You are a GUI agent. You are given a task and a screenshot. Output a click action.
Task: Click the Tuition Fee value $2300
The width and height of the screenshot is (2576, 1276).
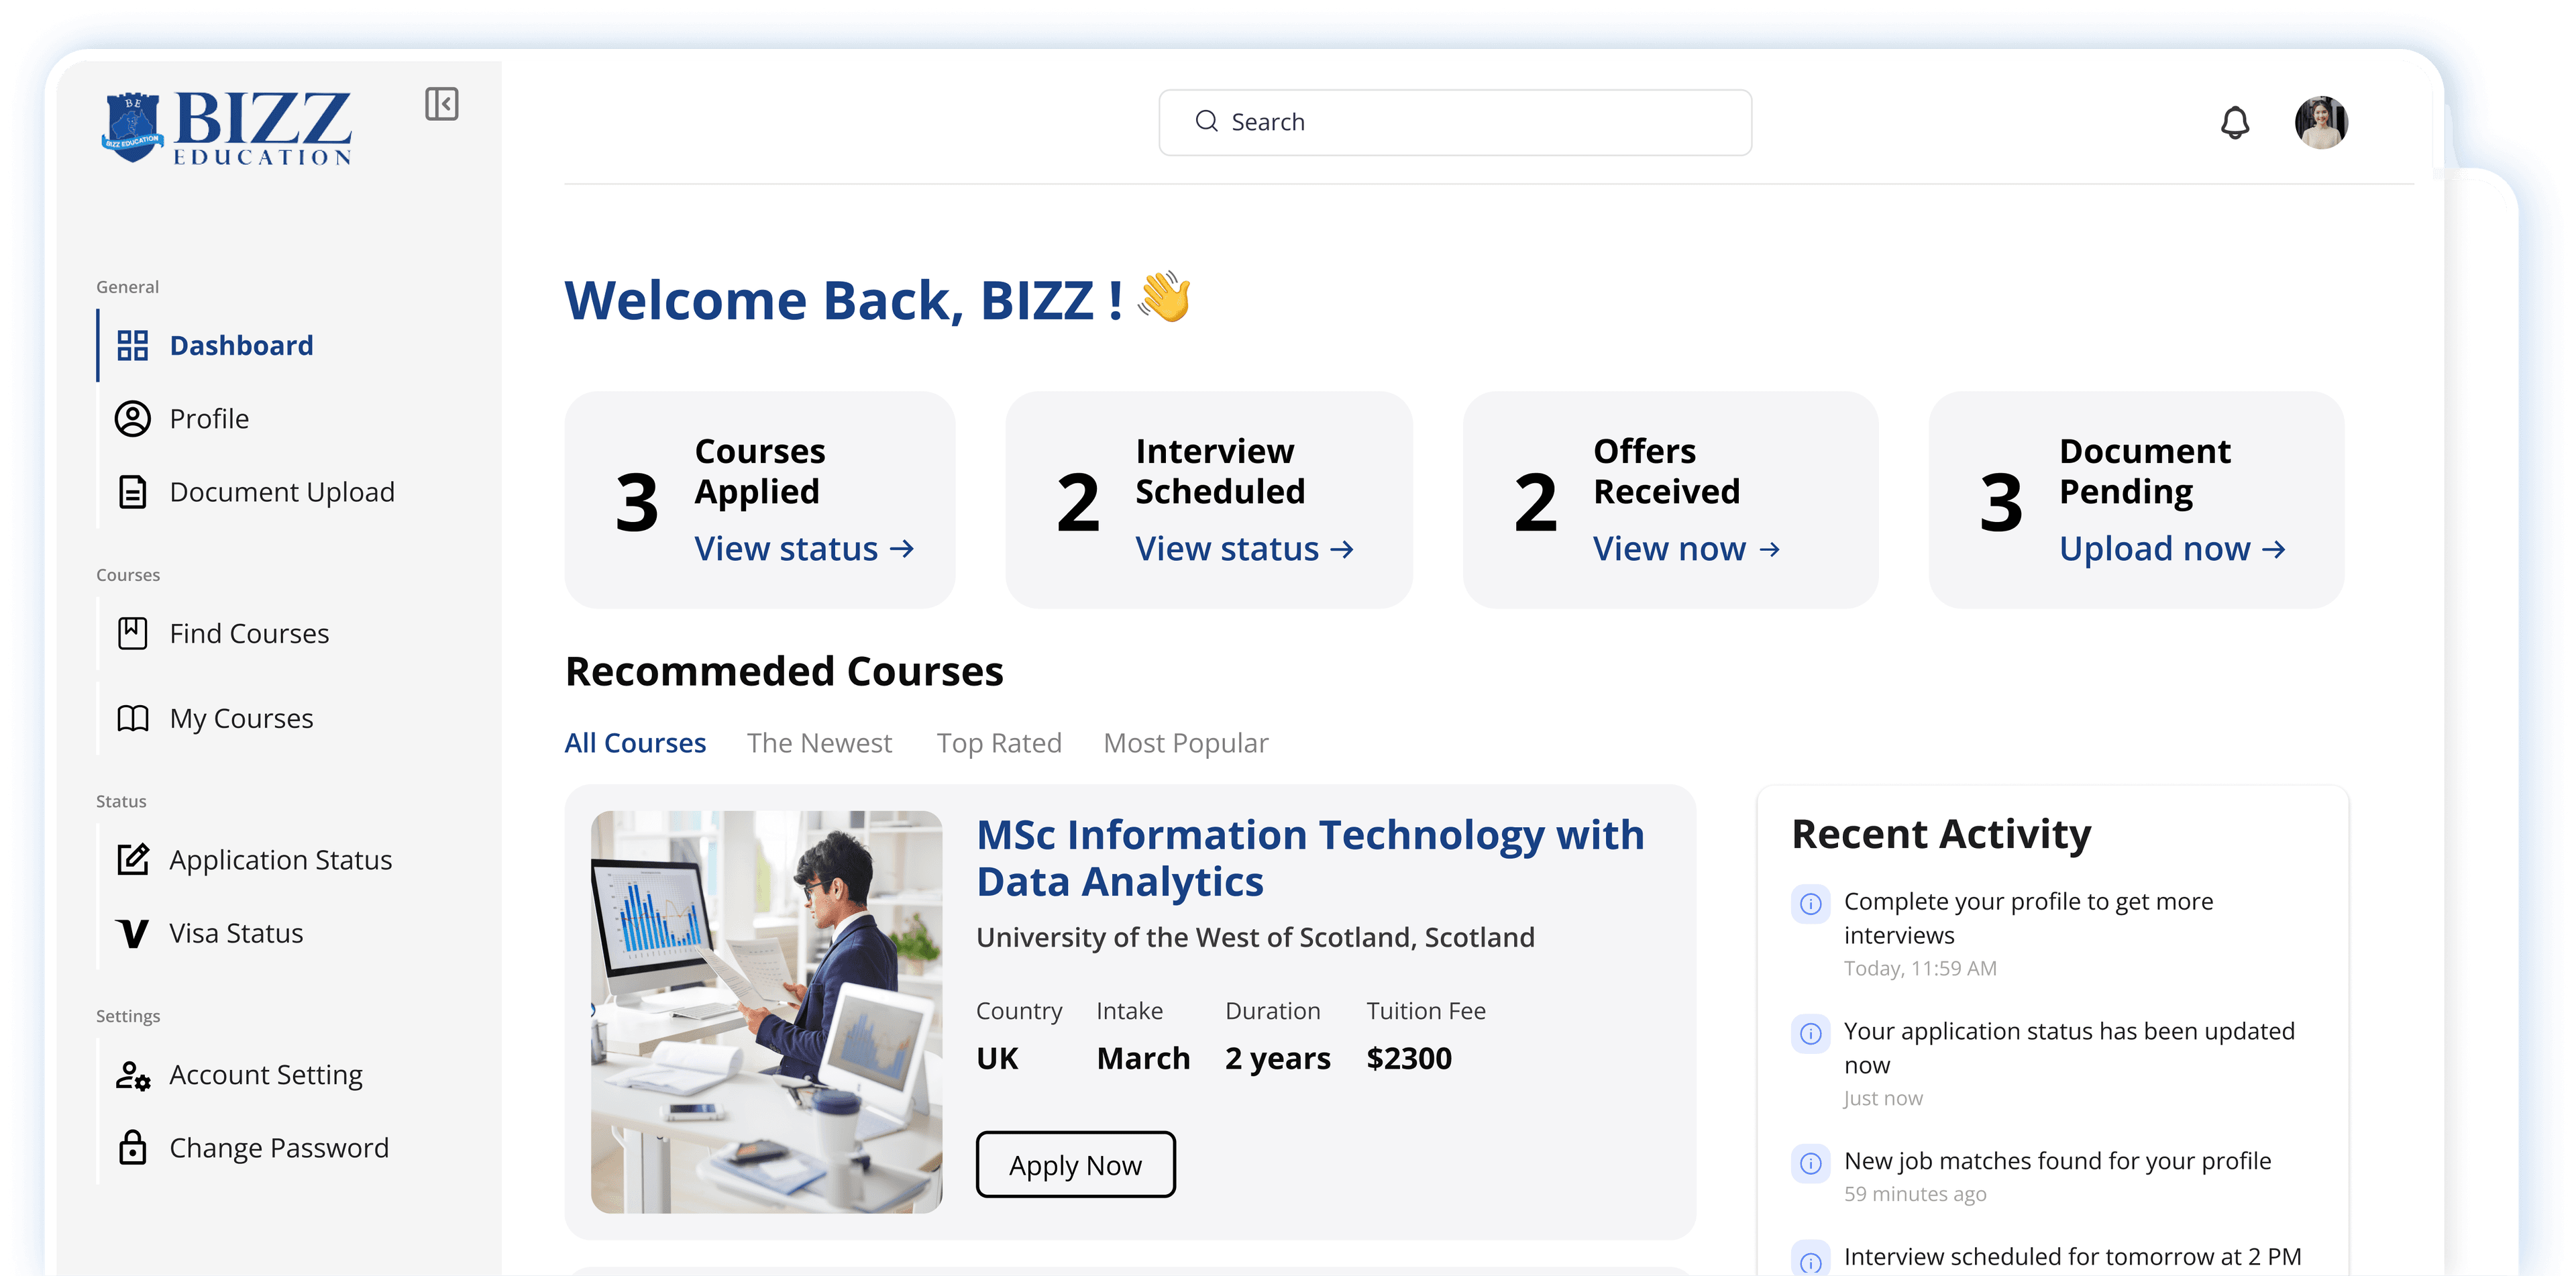point(1409,1058)
